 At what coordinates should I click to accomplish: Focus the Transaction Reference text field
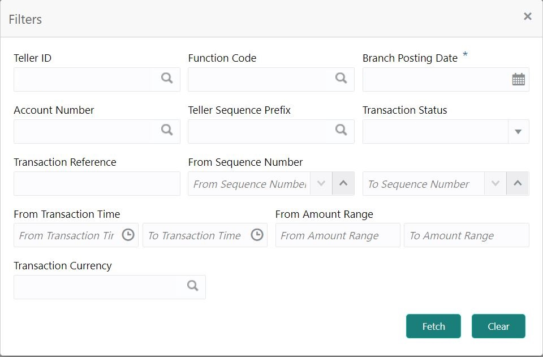click(x=97, y=184)
